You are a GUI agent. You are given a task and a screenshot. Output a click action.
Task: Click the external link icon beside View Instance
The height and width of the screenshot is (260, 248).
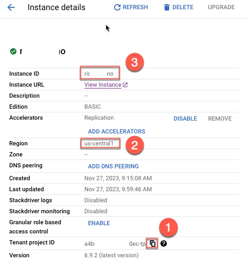[125, 85]
